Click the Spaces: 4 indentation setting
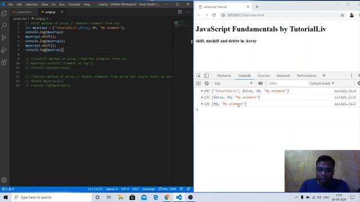The height and width of the screenshot is (202, 360). click(x=112, y=189)
